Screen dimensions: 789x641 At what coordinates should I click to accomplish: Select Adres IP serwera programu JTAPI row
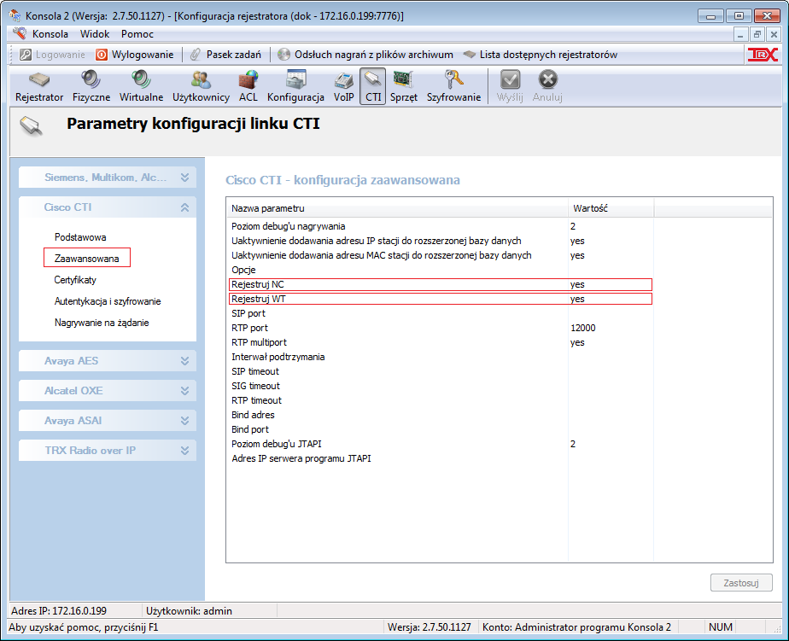point(441,459)
